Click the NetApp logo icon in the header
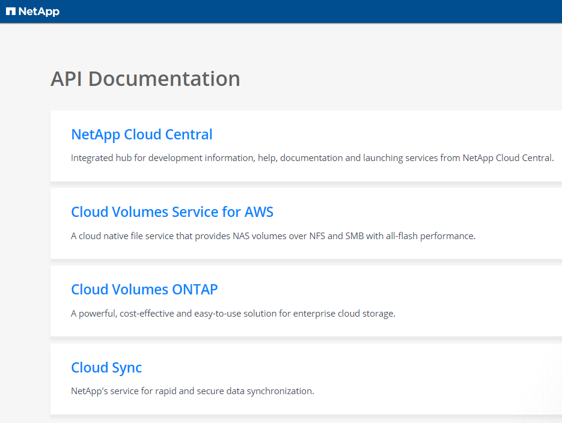The width and height of the screenshot is (562, 423). pos(11,11)
